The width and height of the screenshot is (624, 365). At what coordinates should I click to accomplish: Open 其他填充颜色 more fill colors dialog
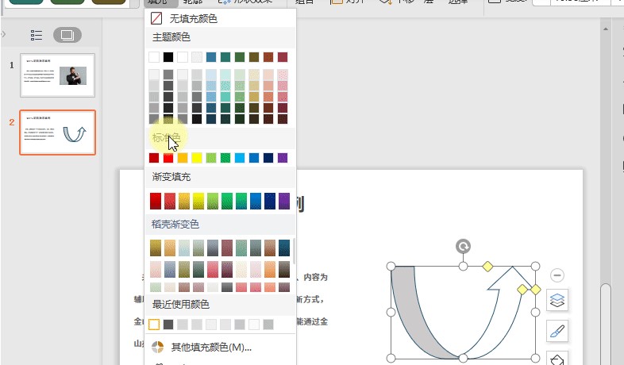tap(211, 347)
